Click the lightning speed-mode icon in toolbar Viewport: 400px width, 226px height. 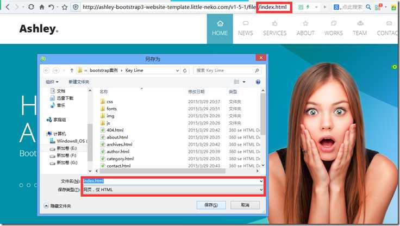pyautogui.click(x=308, y=7)
